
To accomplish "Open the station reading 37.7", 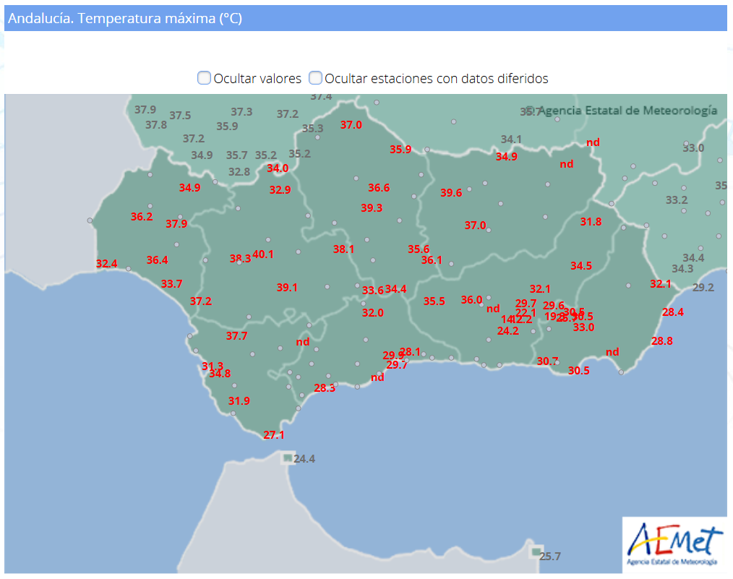I will (236, 336).
